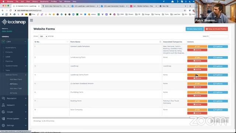
Task: Select Add New Field in sidebar
Action: 15,88
